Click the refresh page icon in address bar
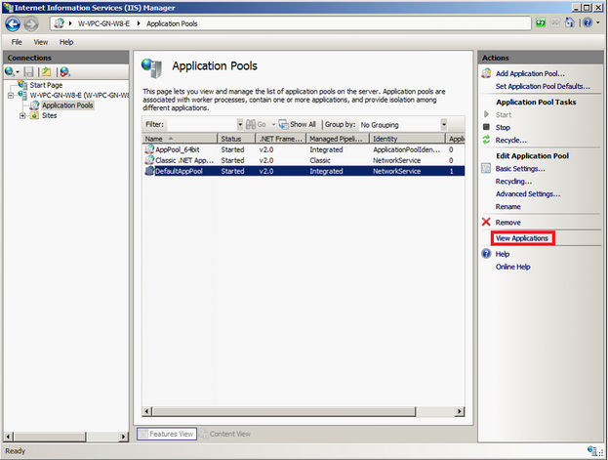The height and width of the screenshot is (460, 608). pyautogui.click(x=541, y=22)
